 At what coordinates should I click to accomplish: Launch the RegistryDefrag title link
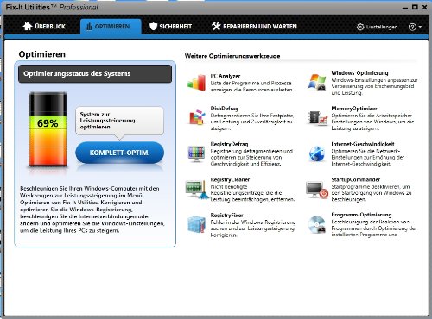229,144
